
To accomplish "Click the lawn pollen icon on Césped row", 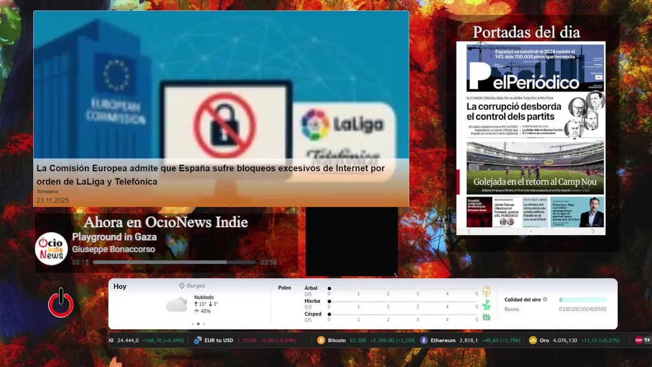I will click(486, 317).
